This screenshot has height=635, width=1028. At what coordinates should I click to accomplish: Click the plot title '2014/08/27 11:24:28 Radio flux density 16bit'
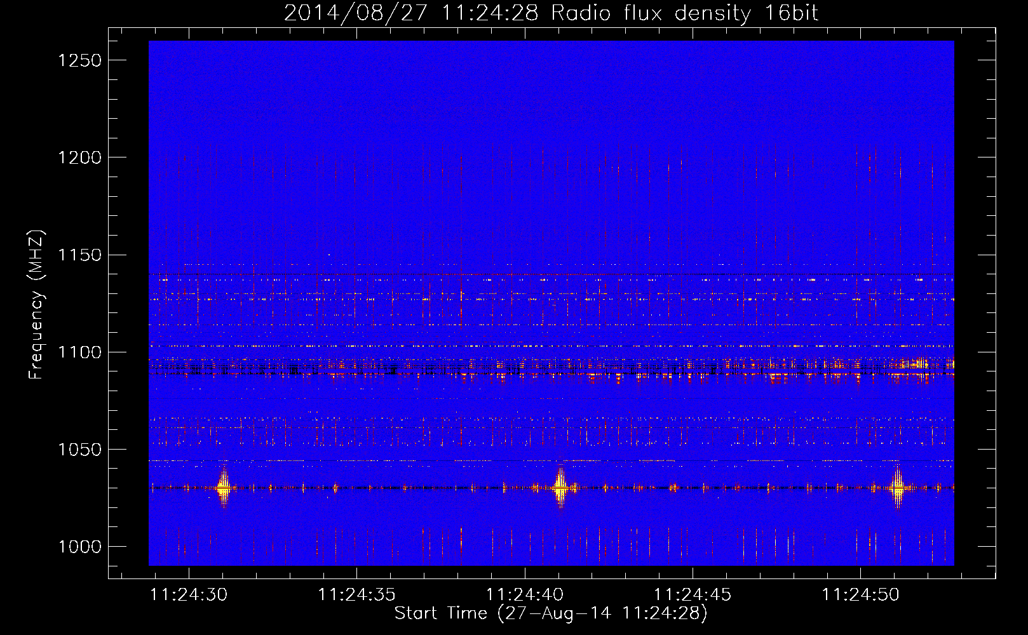(x=551, y=13)
